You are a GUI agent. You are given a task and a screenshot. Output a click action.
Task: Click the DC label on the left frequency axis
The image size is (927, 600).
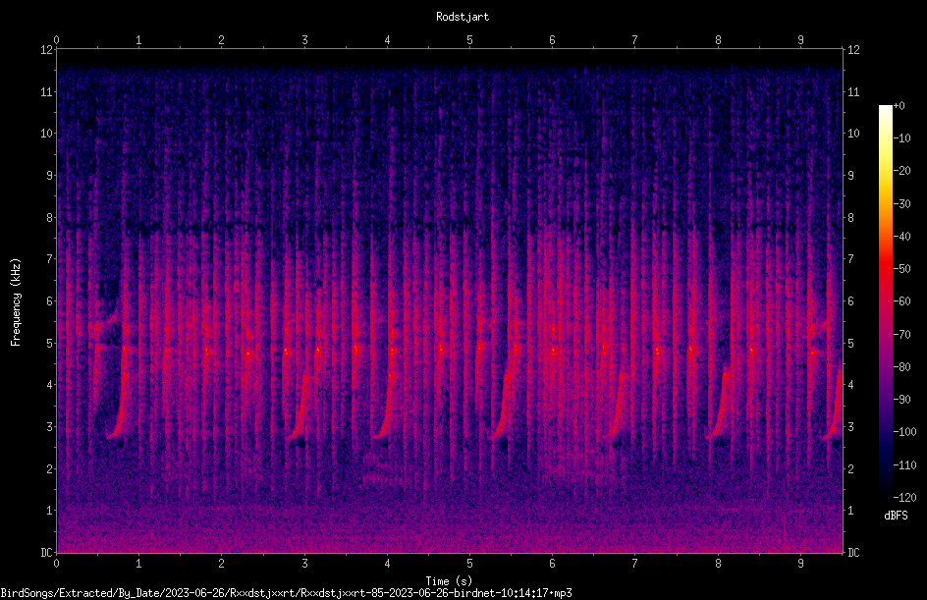click(x=46, y=553)
